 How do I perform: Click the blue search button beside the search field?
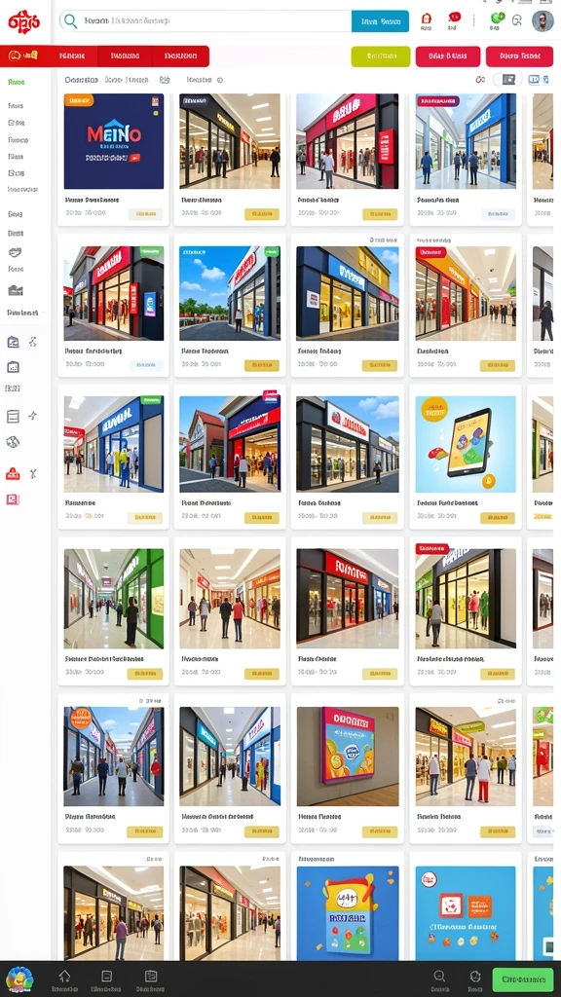pos(381,21)
